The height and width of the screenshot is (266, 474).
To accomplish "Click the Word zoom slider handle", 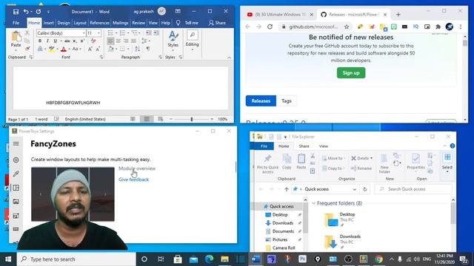I will point(192,119).
